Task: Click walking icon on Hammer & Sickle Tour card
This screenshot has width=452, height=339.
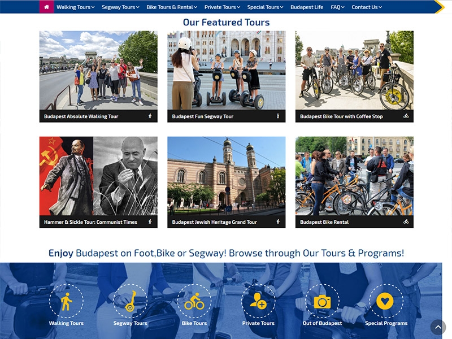Action: coord(150,221)
